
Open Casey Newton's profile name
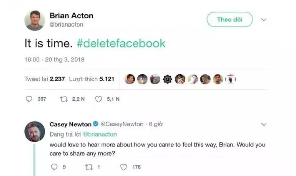point(70,124)
